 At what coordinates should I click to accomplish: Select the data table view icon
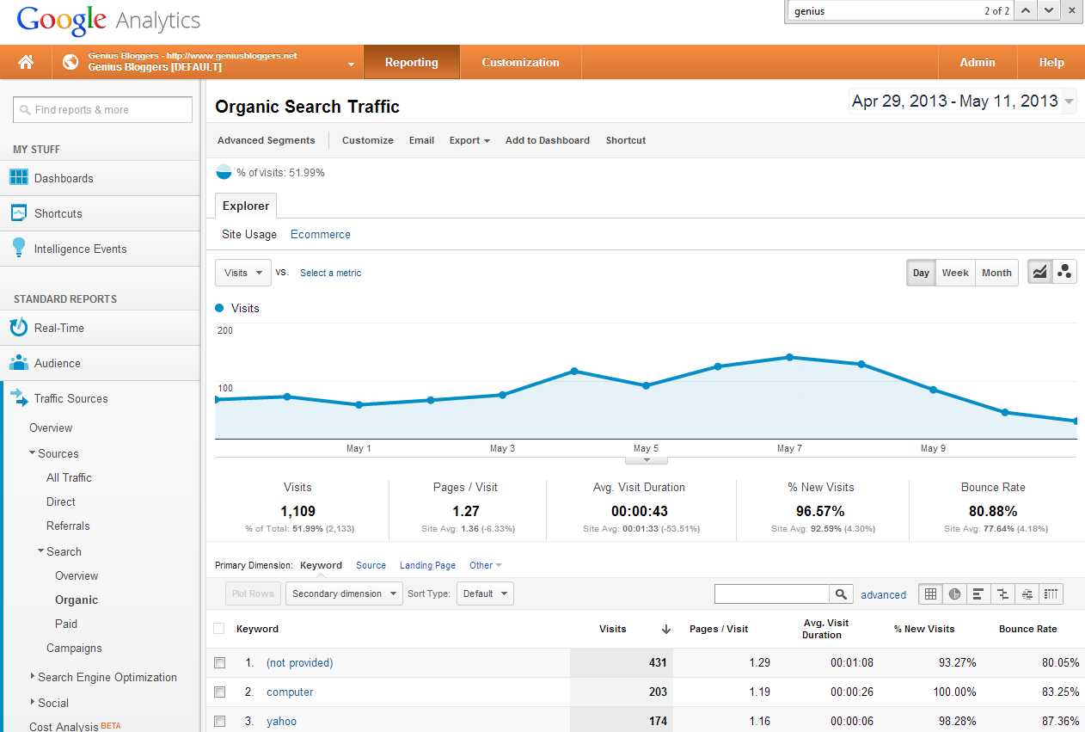[x=930, y=594]
